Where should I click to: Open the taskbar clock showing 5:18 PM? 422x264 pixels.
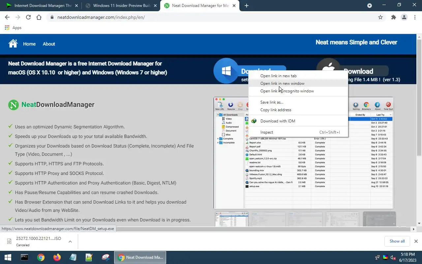pos(407,257)
